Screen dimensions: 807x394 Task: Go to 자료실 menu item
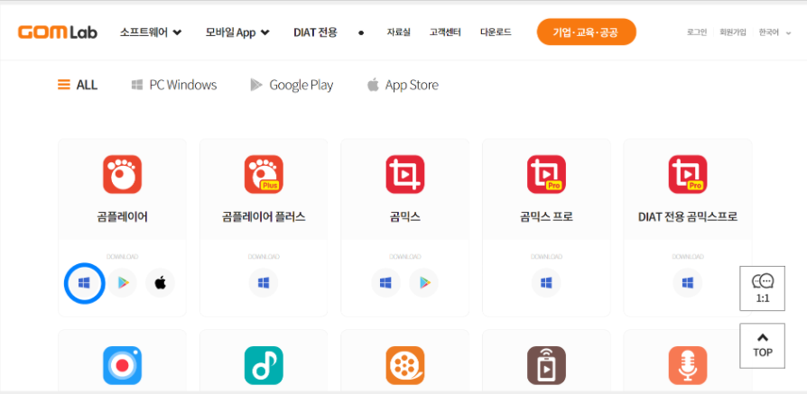[x=398, y=32]
